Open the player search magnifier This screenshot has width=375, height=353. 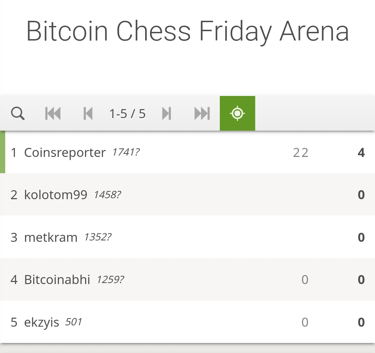(18, 113)
